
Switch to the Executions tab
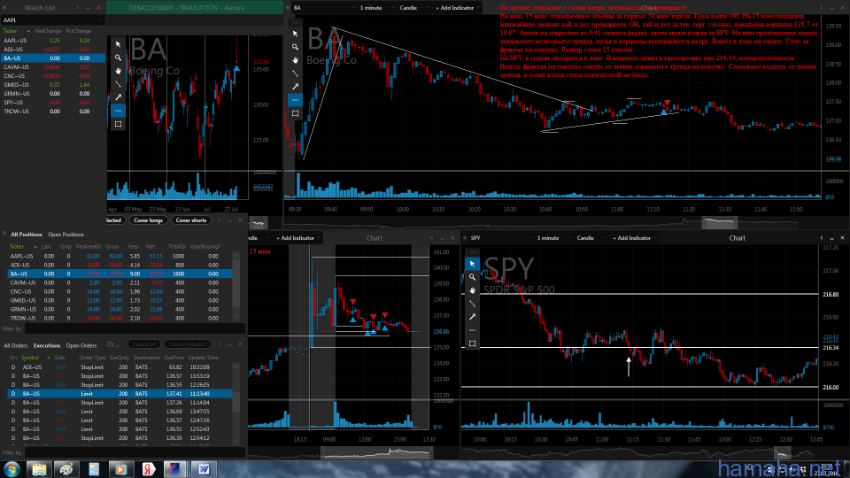47,346
